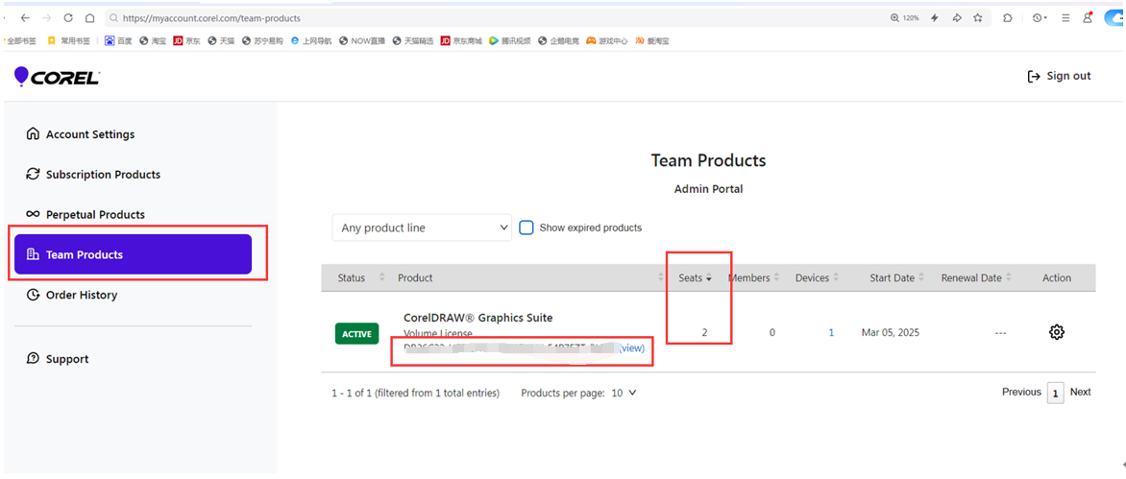Select Perpetual Products in the sidebar

(94, 215)
